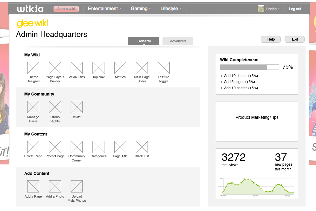The image size is (316, 211).
Task: Expand the Lifestyle dropdown menu
Action: tap(171, 9)
